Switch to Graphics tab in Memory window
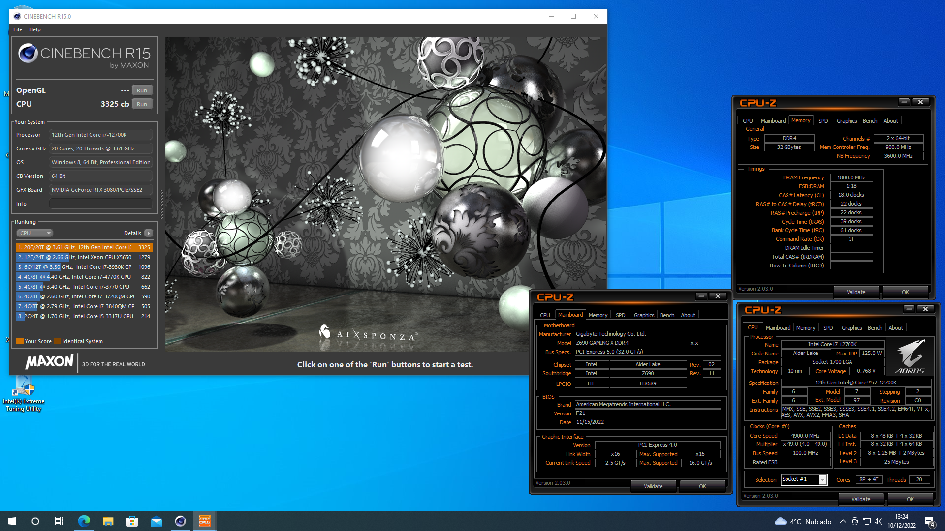945x531 pixels. tap(847, 121)
